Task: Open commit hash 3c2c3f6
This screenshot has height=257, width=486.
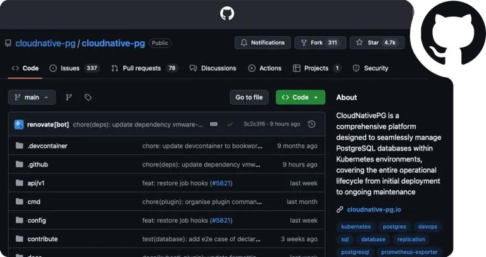Action: tap(254, 124)
